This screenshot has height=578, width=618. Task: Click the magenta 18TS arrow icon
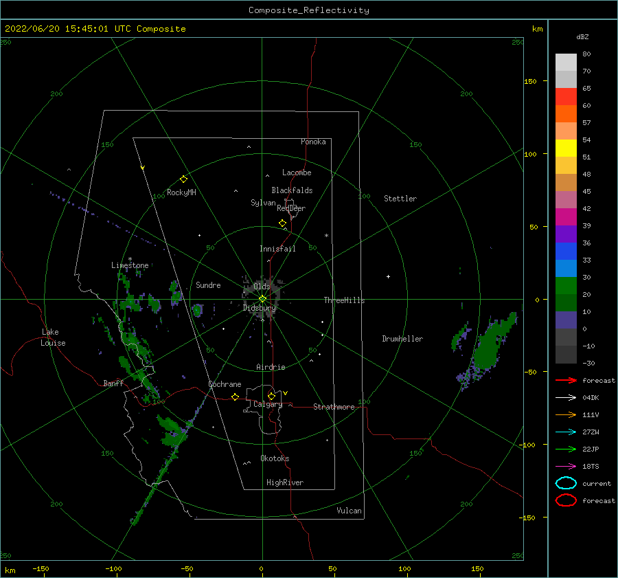[566, 467]
